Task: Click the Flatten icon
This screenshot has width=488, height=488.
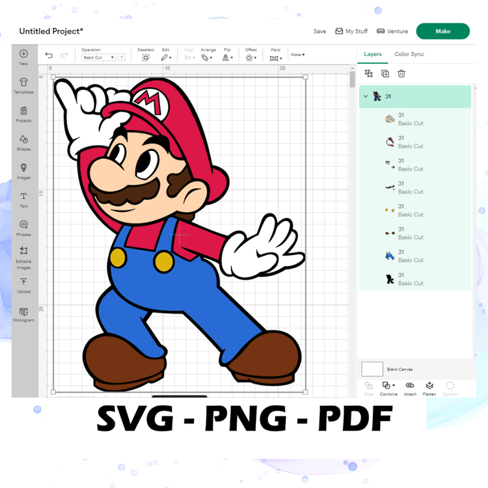Action: click(429, 386)
